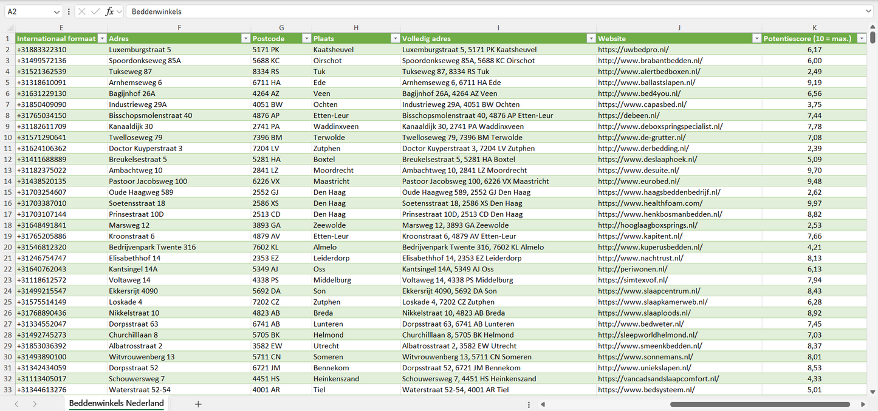878x411 pixels.
Task: Select the Plaats cell Waddinxveen
Action: click(x=356, y=126)
